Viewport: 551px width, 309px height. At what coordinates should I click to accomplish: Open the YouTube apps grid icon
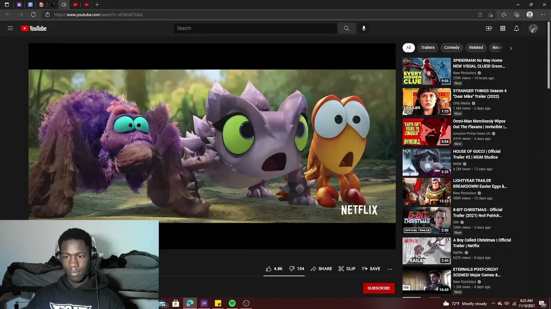503,28
